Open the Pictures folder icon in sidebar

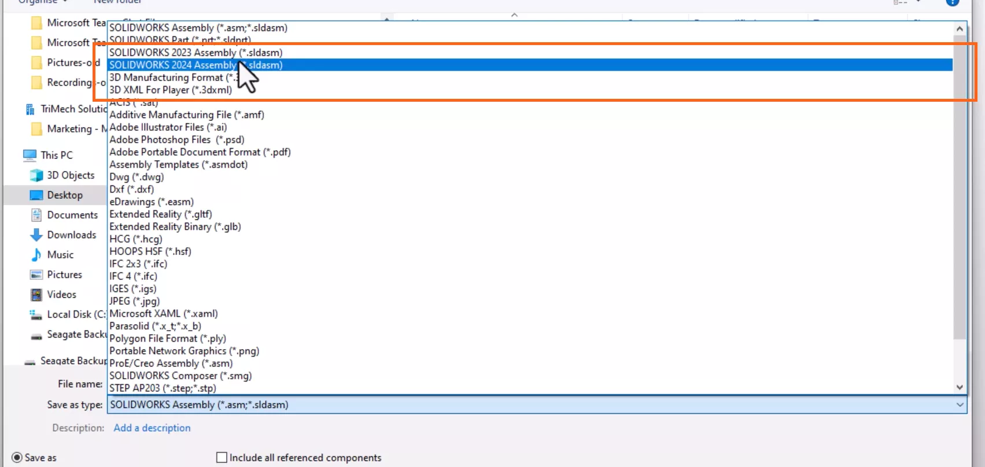click(x=36, y=275)
